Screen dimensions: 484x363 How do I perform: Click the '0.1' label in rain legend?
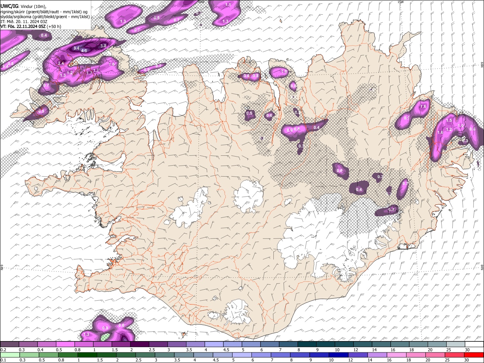tap(3, 360)
